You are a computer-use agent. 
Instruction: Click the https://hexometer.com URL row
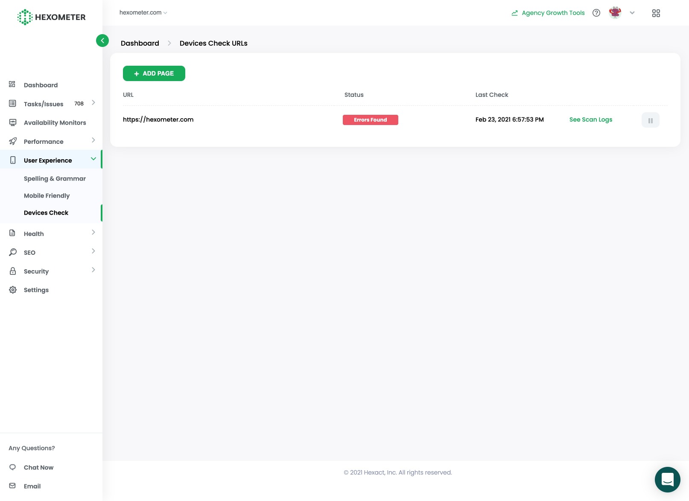tap(158, 119)
